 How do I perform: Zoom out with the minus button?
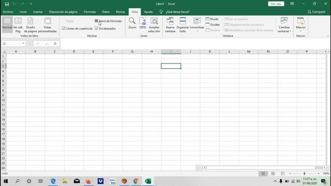[290, 174]
